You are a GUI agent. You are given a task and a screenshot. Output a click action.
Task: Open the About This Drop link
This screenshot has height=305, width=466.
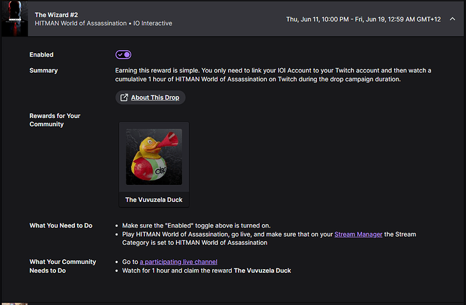[155, 97]
